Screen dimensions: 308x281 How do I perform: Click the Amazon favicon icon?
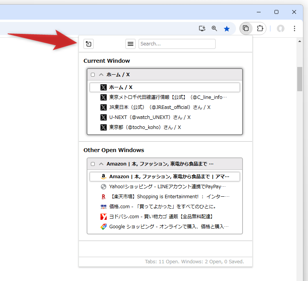click(104, 177)
